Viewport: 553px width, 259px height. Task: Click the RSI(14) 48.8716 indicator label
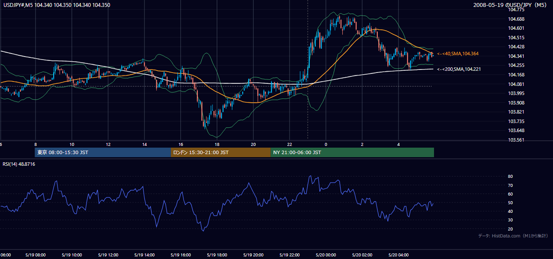point(19,164)
